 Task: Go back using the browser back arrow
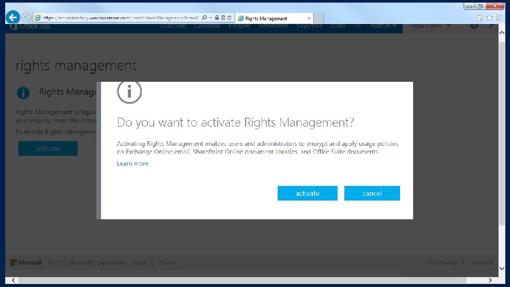[x=13, y=17]
